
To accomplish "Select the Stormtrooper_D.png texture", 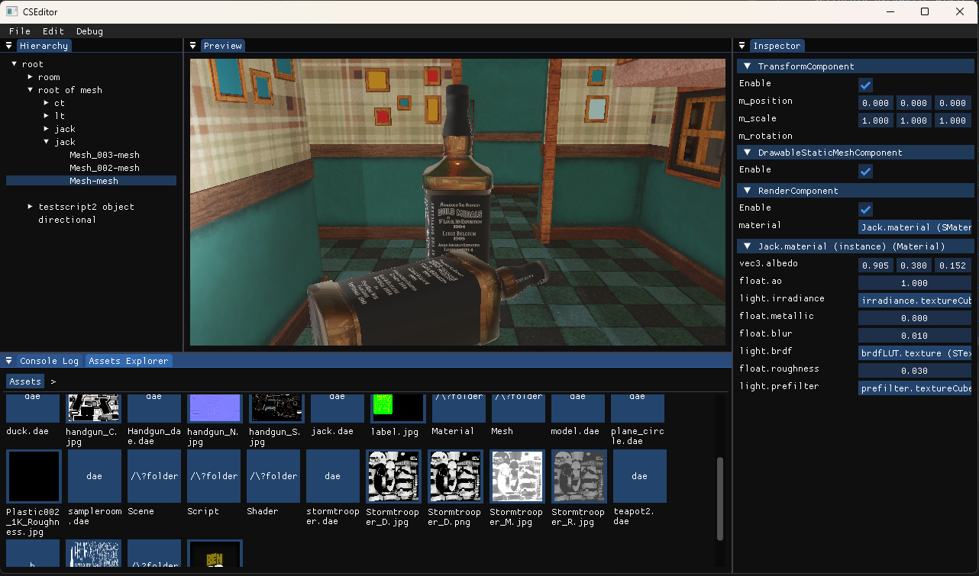I will 454,476.
